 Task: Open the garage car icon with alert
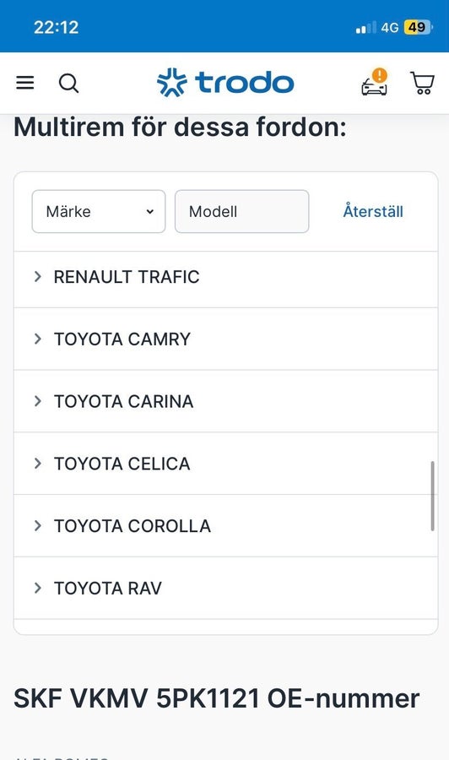375,82
